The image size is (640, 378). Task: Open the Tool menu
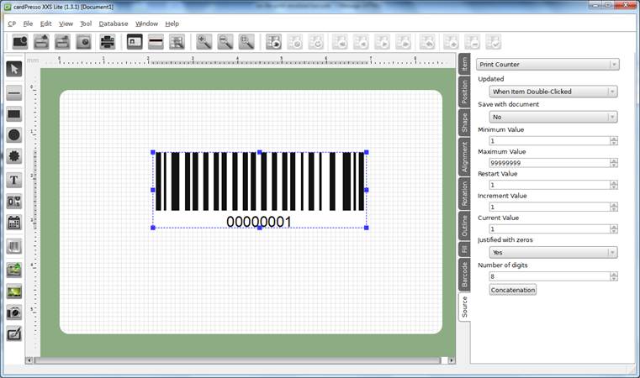[86, 24]
